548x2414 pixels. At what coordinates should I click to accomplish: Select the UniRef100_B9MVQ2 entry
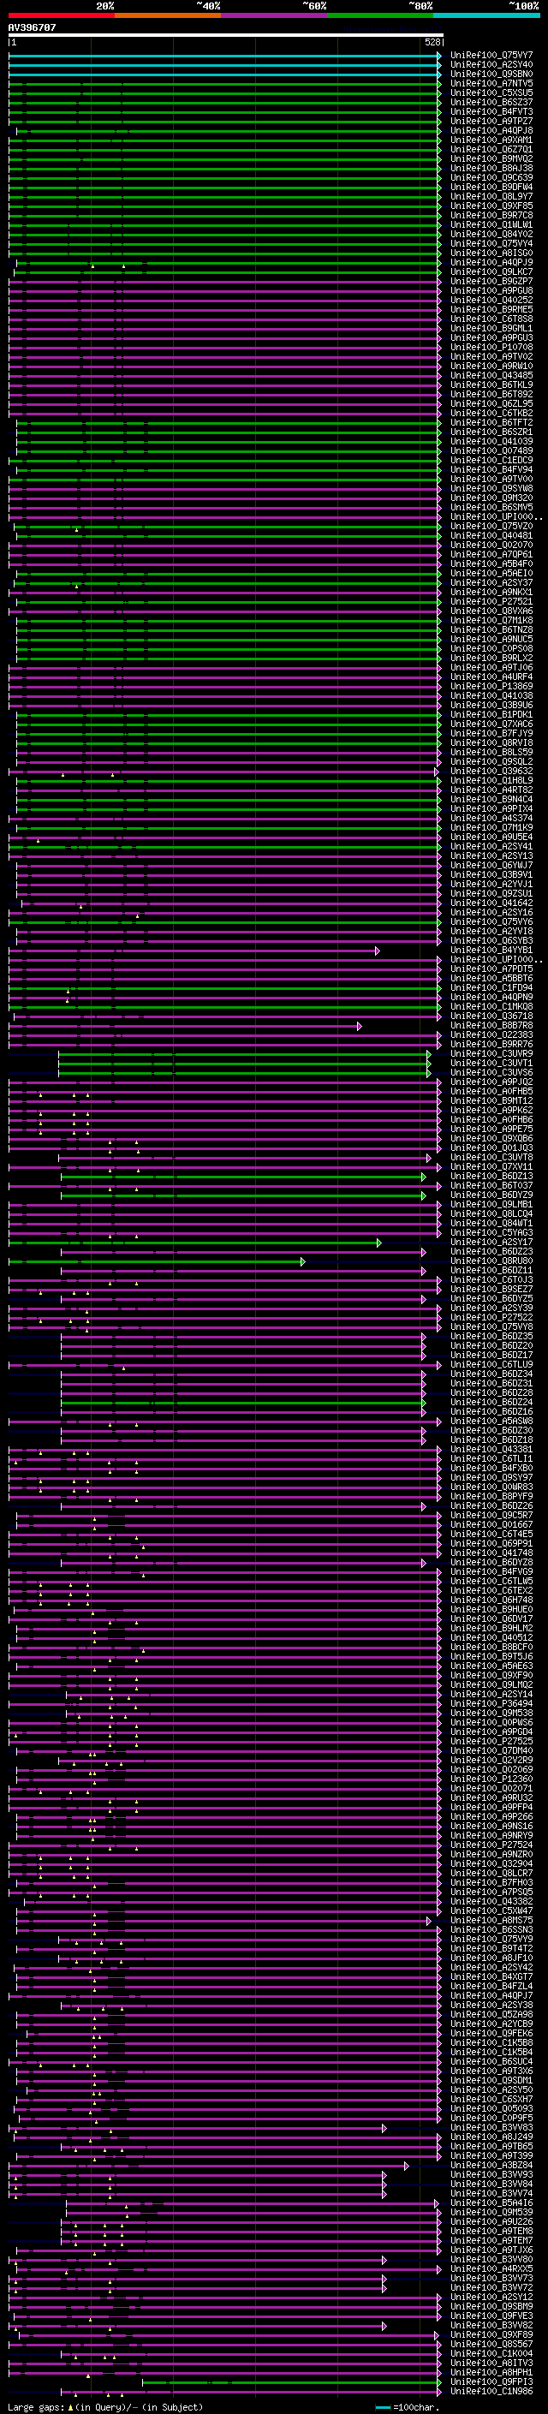coord(491,158)
